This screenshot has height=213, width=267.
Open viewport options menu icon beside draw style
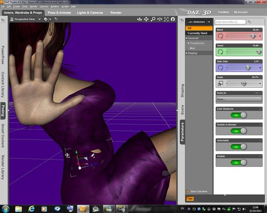point(56,19)
